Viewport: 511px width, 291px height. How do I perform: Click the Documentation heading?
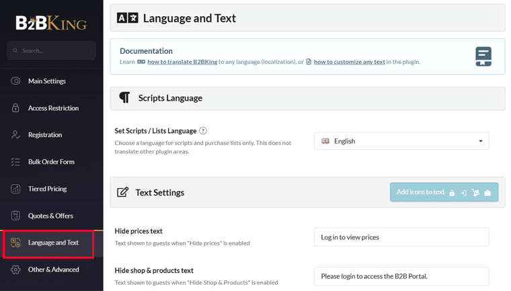[146, 51]
